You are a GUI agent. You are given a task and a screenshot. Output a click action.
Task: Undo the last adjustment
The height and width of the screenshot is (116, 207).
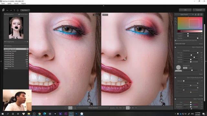tap(7, 10)
